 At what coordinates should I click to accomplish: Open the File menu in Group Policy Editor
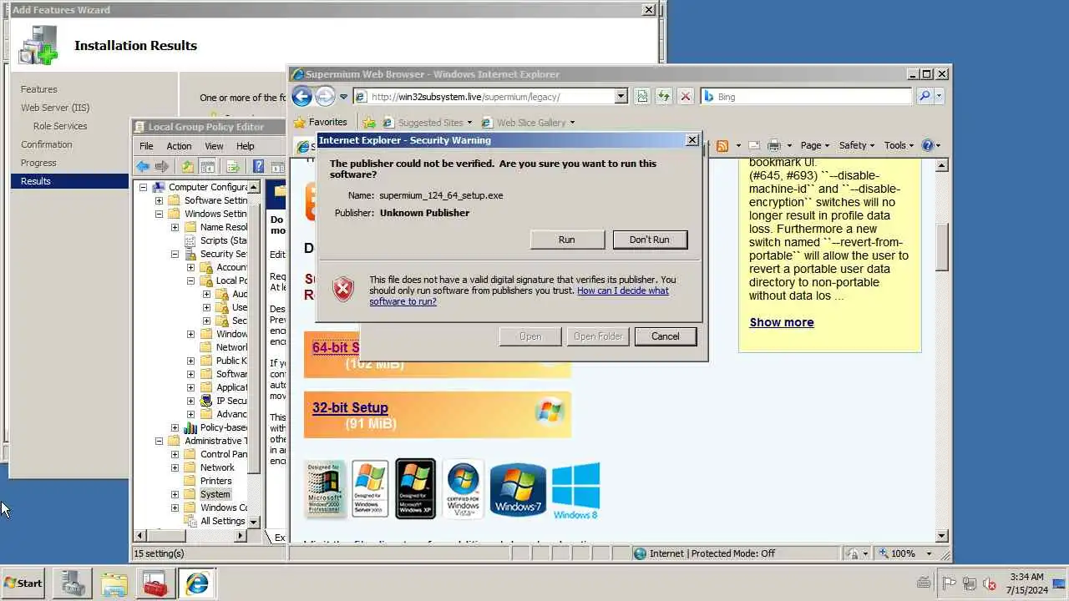146,146
